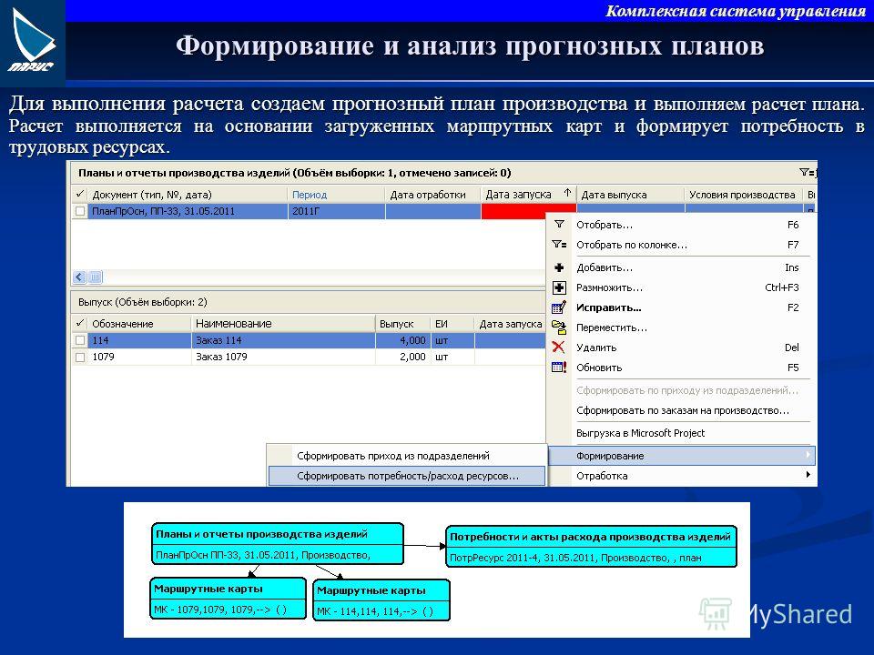Toggle checkbox for the 114 output row
The width and height of the screenshot is (874, 655).
80,340
